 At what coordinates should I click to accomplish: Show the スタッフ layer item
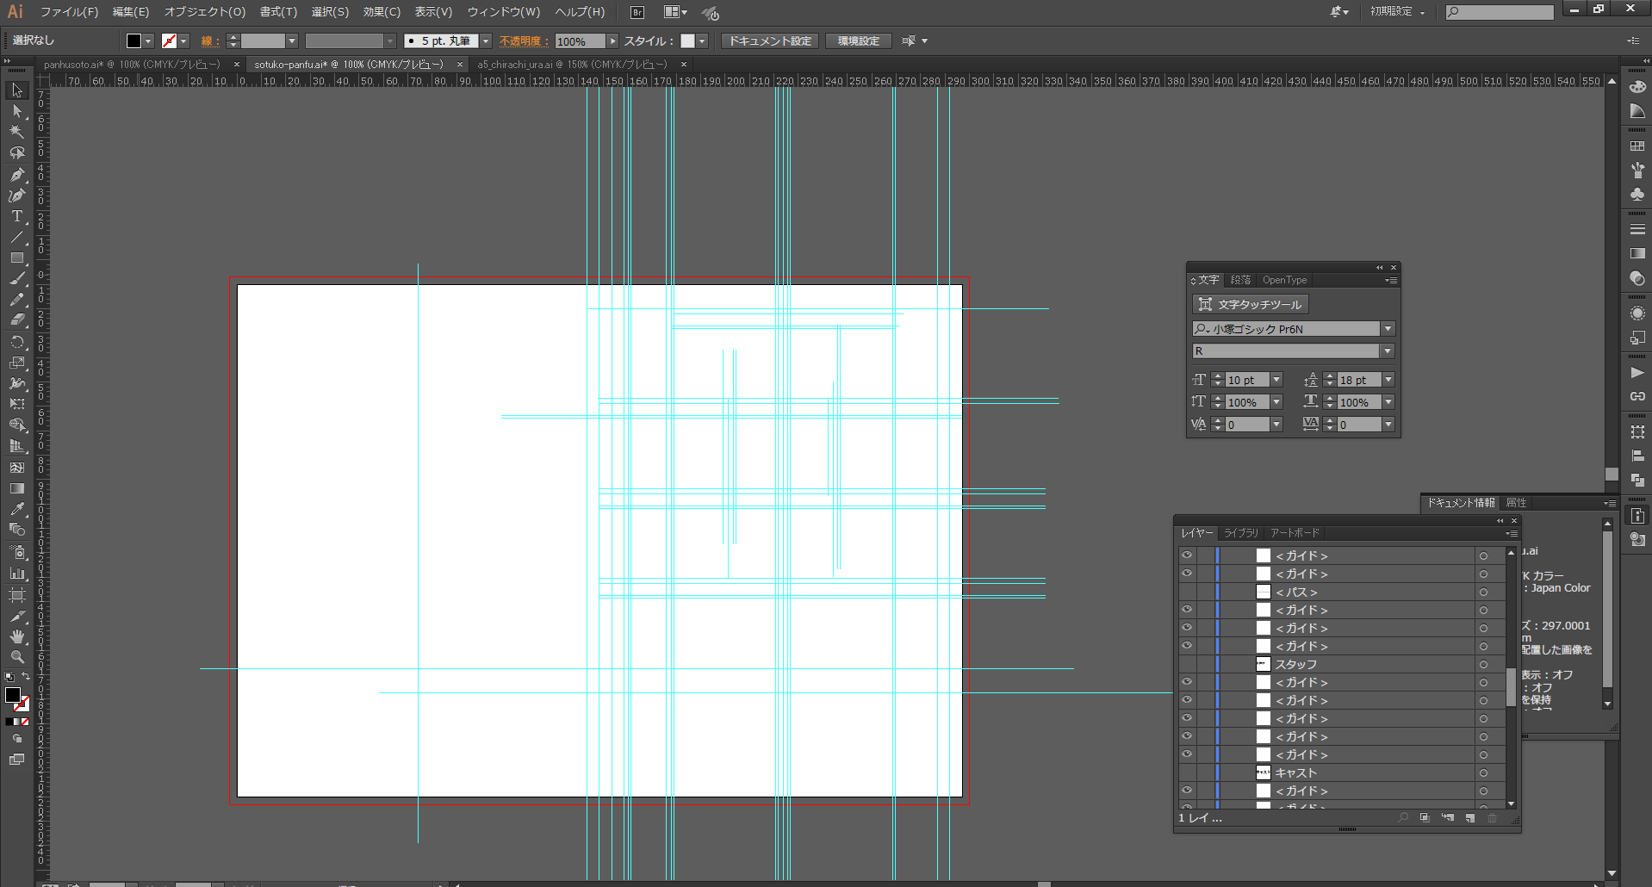click(1187, 664)
